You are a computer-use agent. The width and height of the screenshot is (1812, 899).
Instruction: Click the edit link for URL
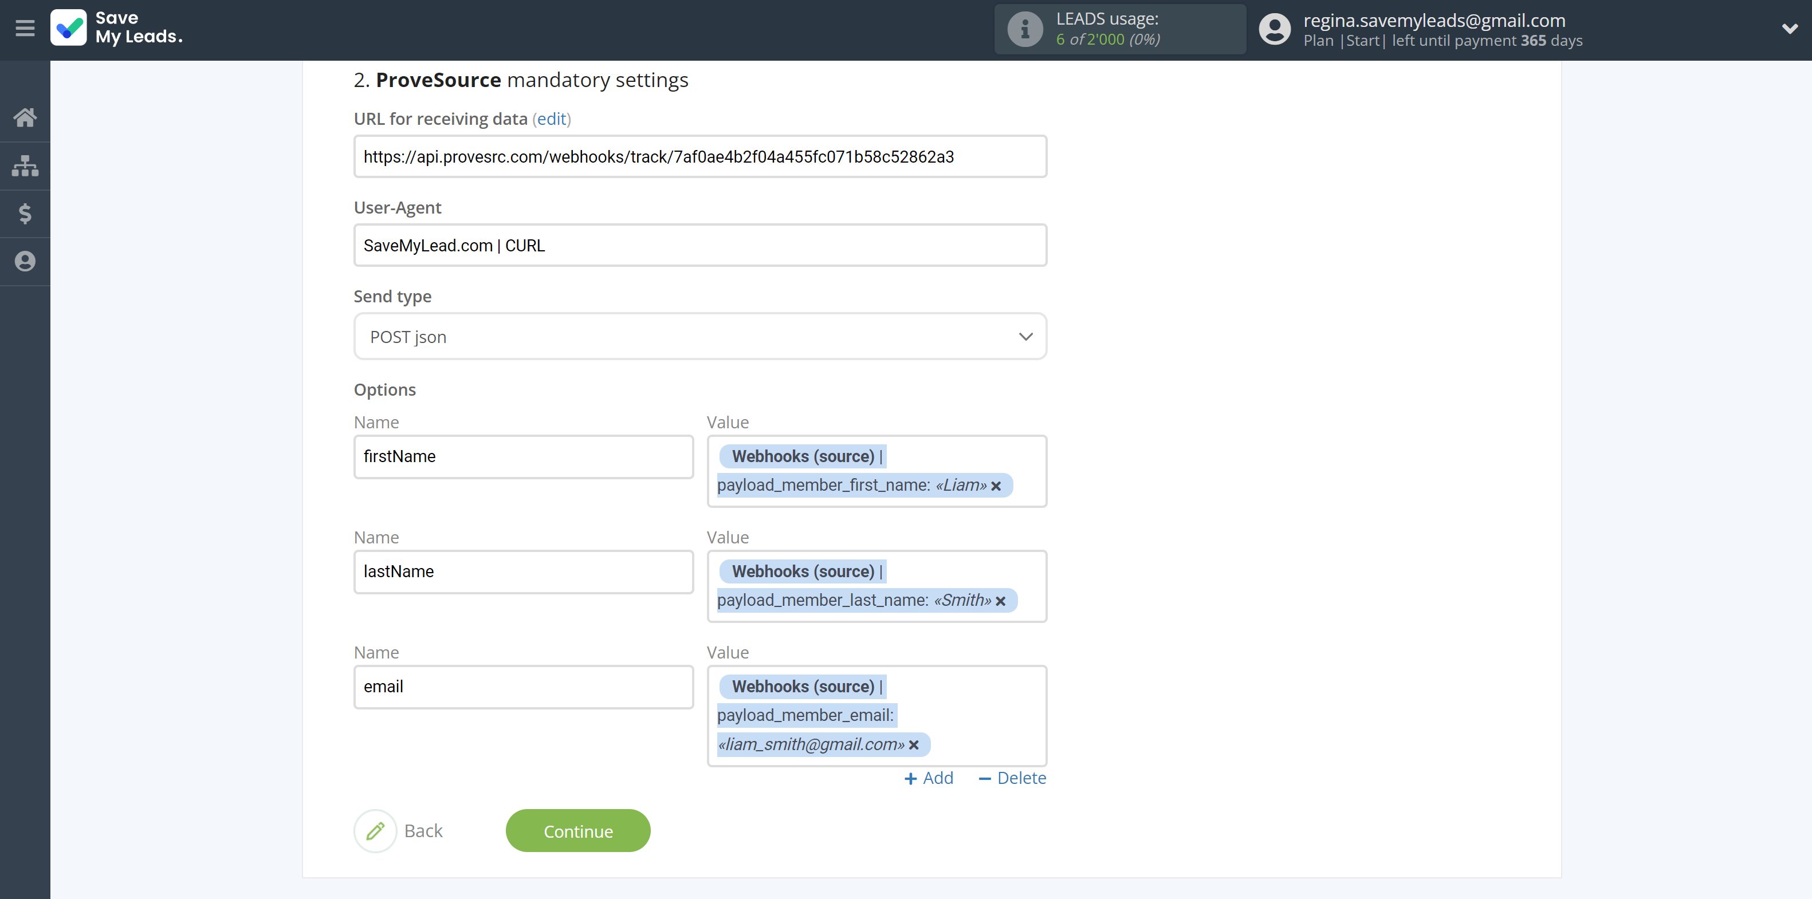click(x=552, y=119)
